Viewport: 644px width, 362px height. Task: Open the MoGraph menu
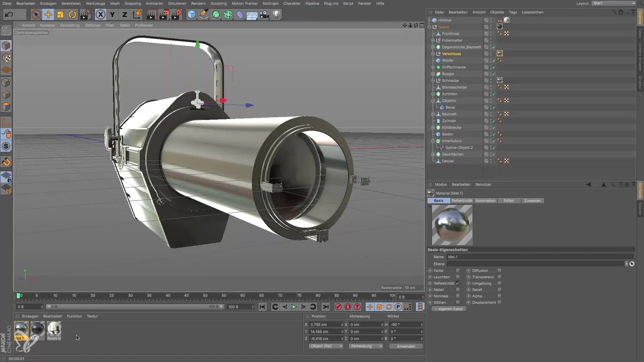click(270, 3)
